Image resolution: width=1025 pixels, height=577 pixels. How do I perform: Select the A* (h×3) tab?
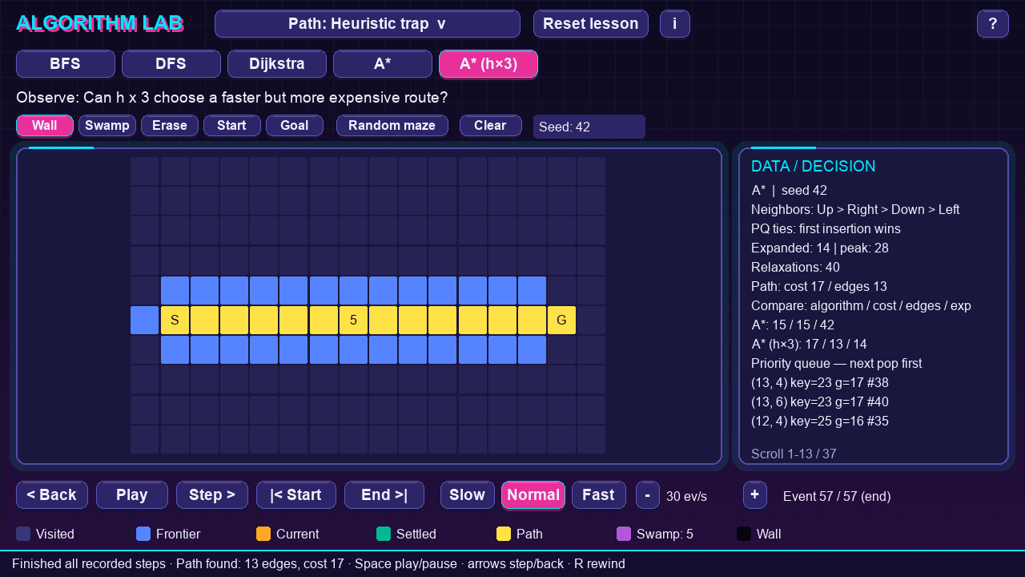click(x=488, y=64)
